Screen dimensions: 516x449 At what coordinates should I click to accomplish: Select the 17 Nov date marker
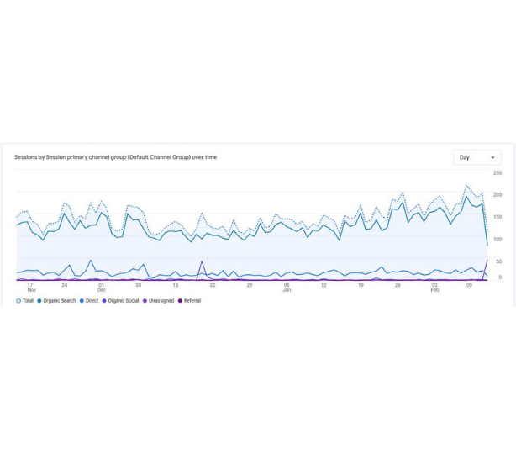(x=31, y=287)
